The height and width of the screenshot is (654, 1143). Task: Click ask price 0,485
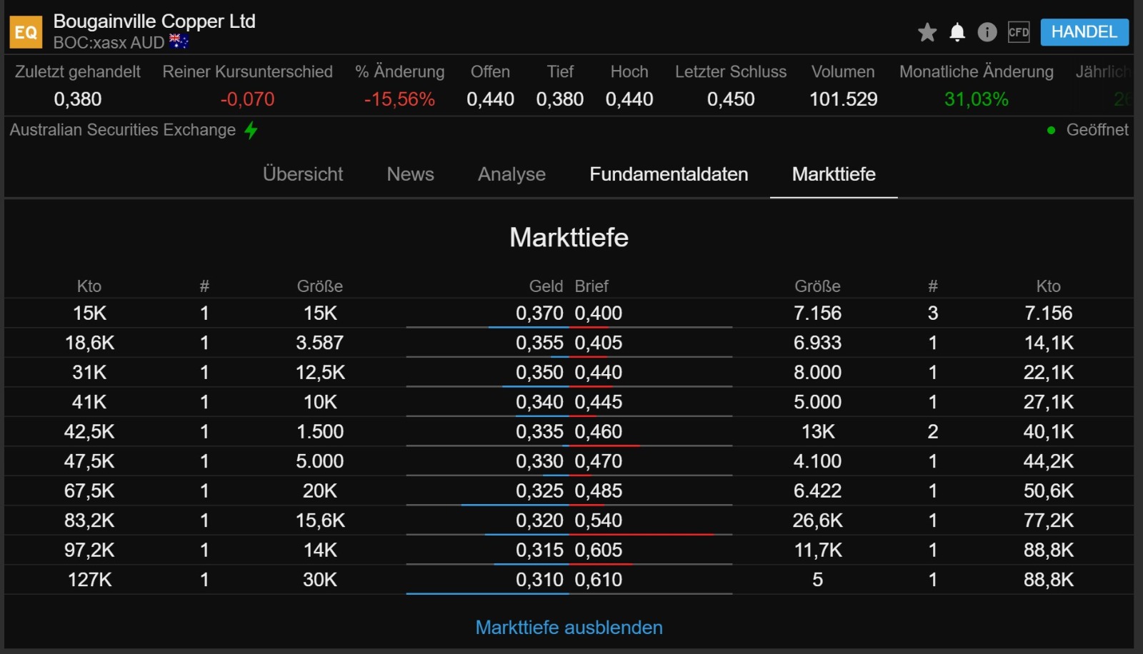[599, 491]
